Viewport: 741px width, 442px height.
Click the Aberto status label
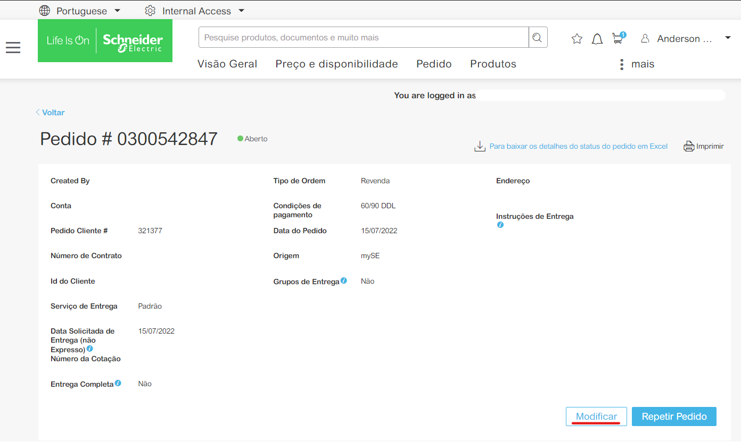[x=256, y=139]
